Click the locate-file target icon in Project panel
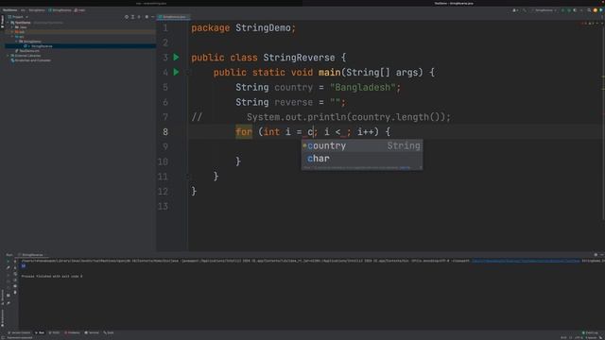This screenshot has height=340, width=605. 127,17
